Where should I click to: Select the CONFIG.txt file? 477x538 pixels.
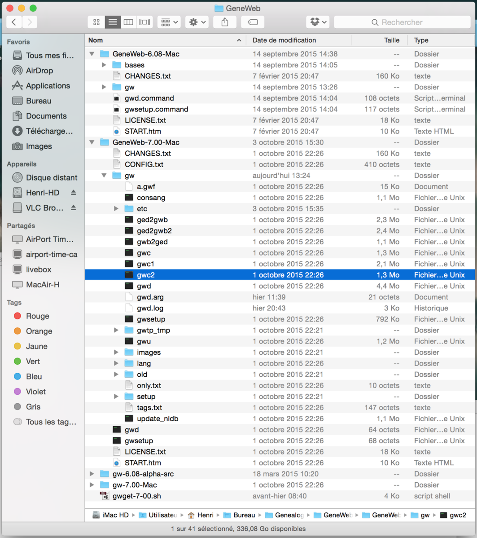click(280, 164)
